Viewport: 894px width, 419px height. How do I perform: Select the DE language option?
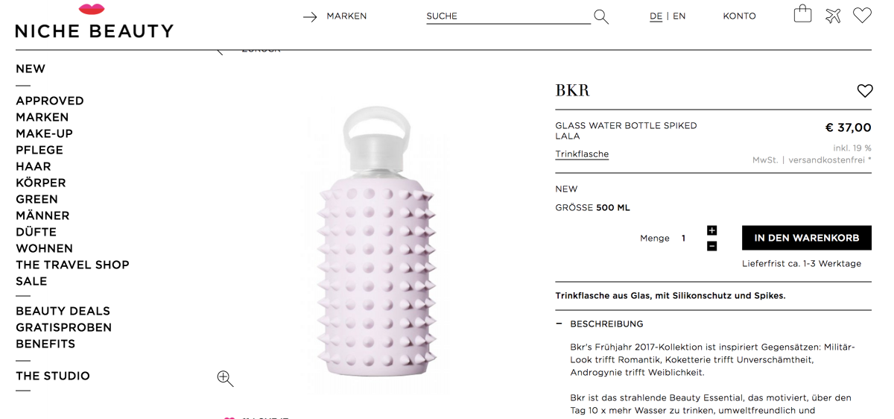656,16
